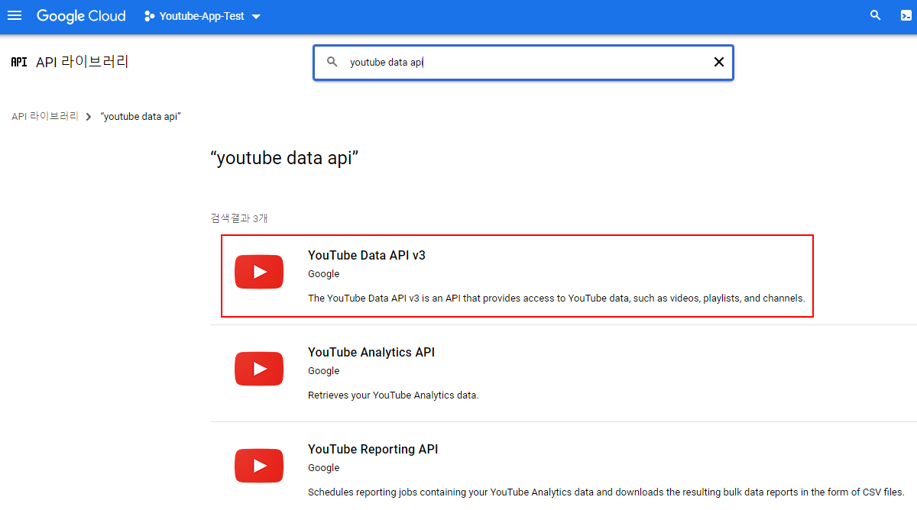Go to API 라이브러리 breadcrumb link
Screen dimensions: 917x510
[x=45, y=116]
